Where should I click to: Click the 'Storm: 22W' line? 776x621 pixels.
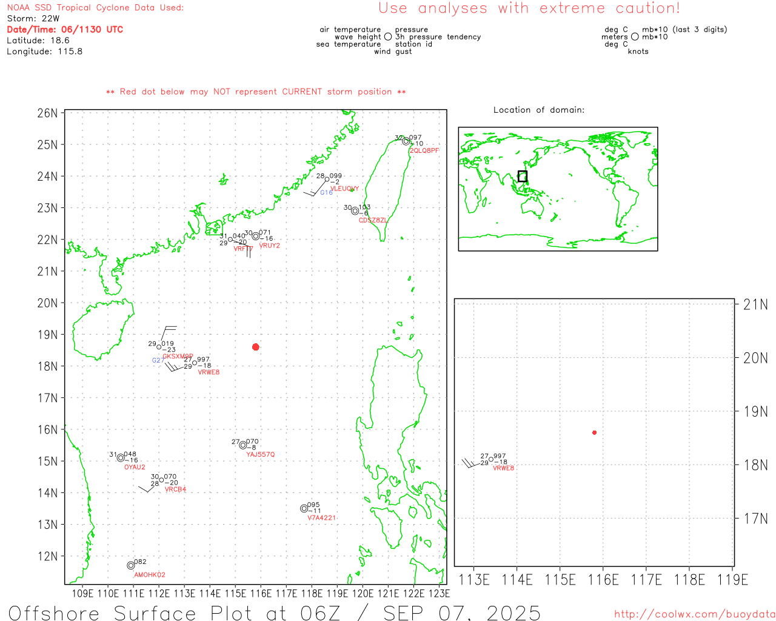(33, 19)
